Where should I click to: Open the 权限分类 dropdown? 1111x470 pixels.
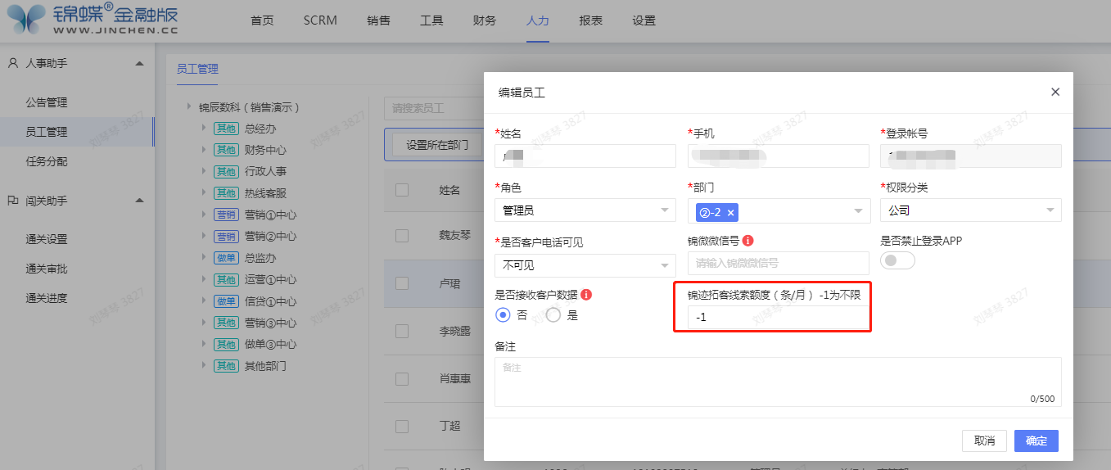click(x=971, y=210)
